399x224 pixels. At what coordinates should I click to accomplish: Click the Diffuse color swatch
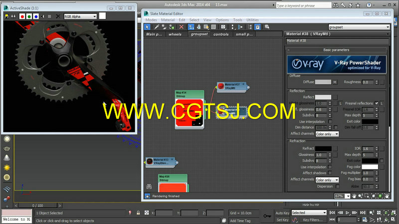tap(323, 82)
